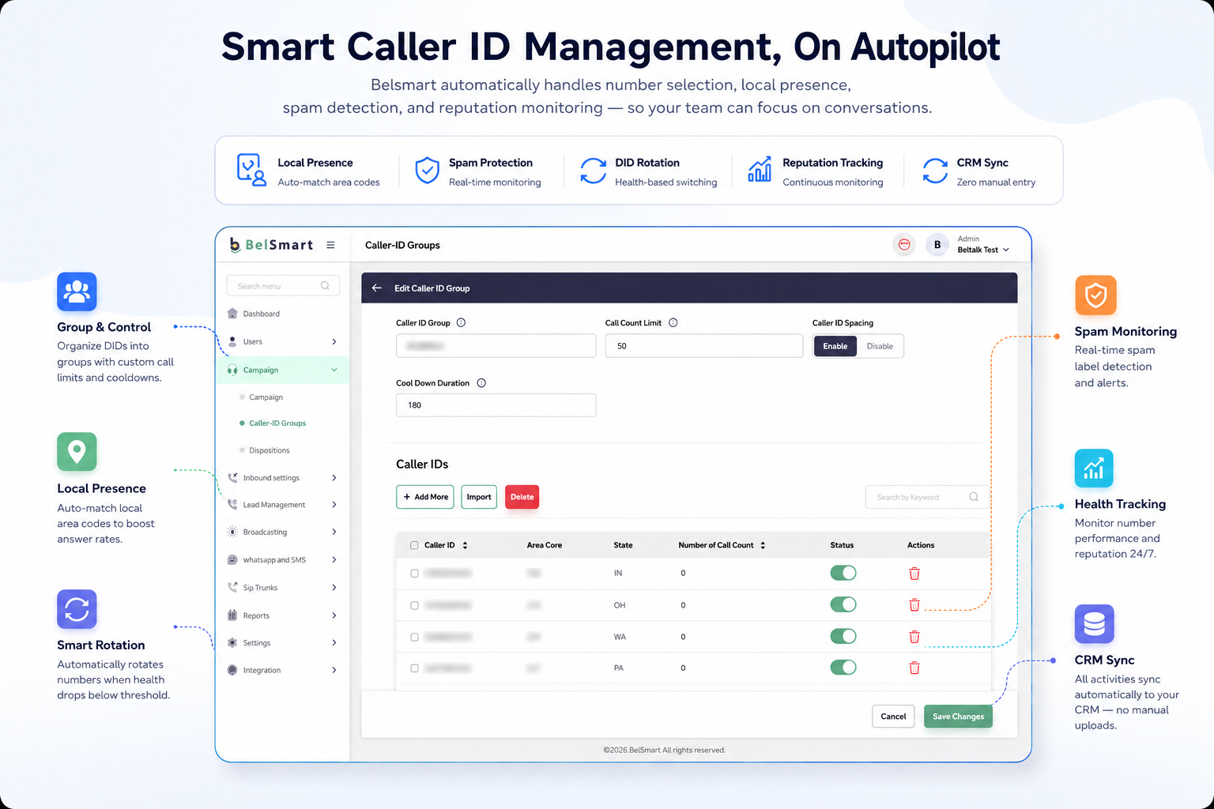Toggle the status switch for IN row
Image resolution: width=1214 pixels, height=809 pixels.
[x=843, y=573]
